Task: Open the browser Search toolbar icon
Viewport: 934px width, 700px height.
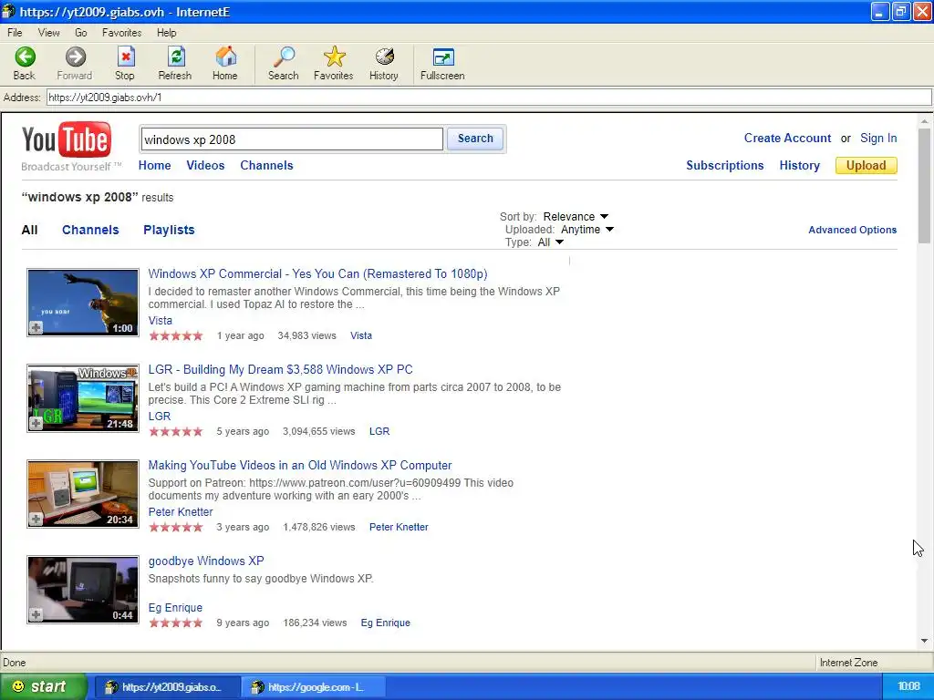Action: point(283,63)
